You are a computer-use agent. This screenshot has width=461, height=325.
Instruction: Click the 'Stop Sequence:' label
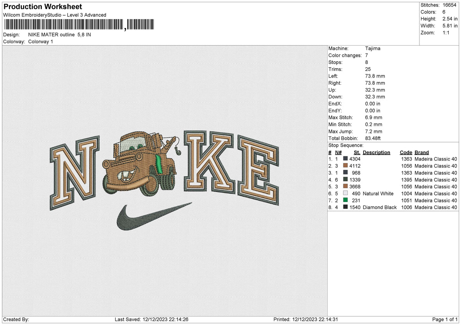pos(346,145)
